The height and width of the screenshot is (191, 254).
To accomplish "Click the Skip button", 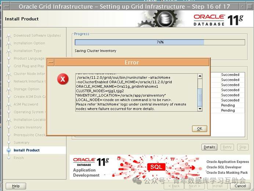I will [x=243, y=147].
